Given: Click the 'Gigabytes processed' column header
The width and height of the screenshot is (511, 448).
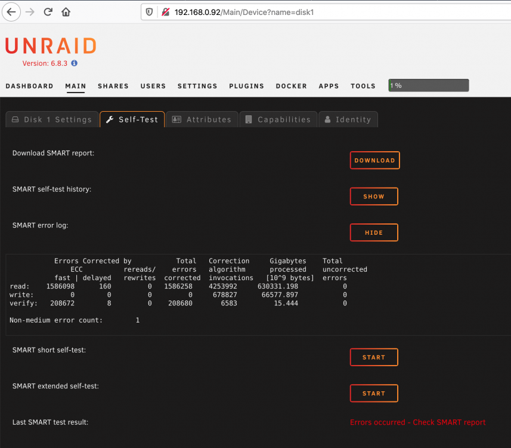Looking at the screenshot, I should 288,265.
